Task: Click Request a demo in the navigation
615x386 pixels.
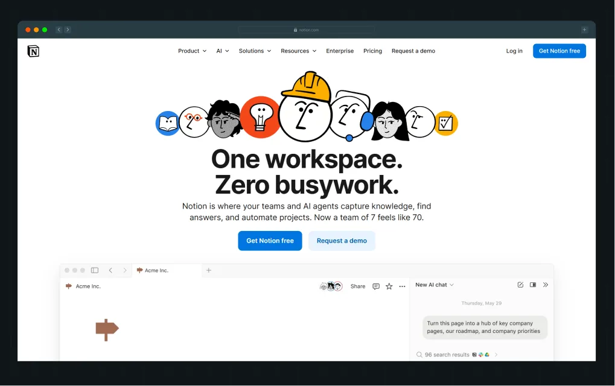Action: [413, 51]
